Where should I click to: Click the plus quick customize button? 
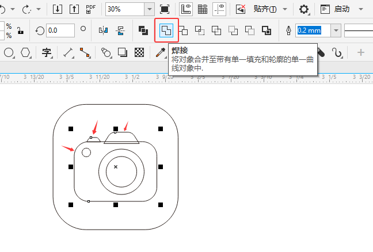(x=361, y=52)
